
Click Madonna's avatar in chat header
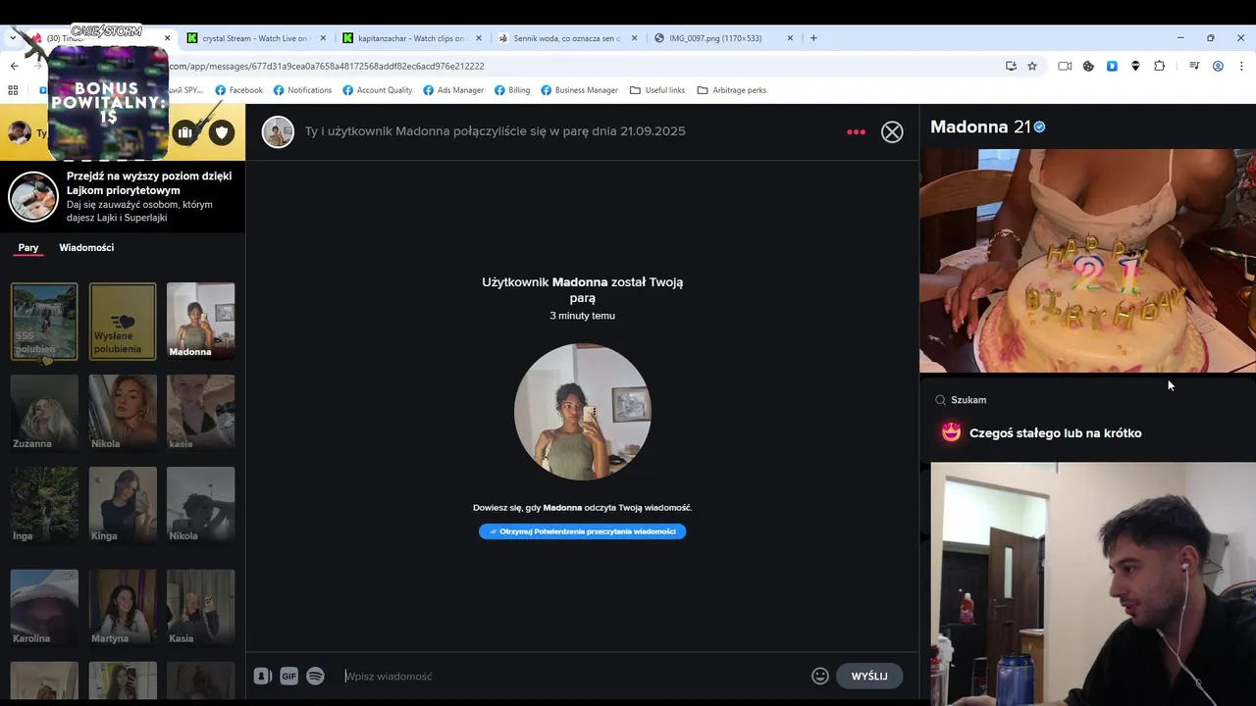pos(278,131)
